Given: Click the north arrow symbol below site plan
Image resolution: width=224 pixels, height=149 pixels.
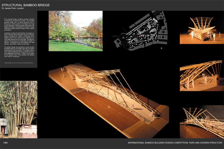Looking at the screenshot, I should tap(161, 48).
